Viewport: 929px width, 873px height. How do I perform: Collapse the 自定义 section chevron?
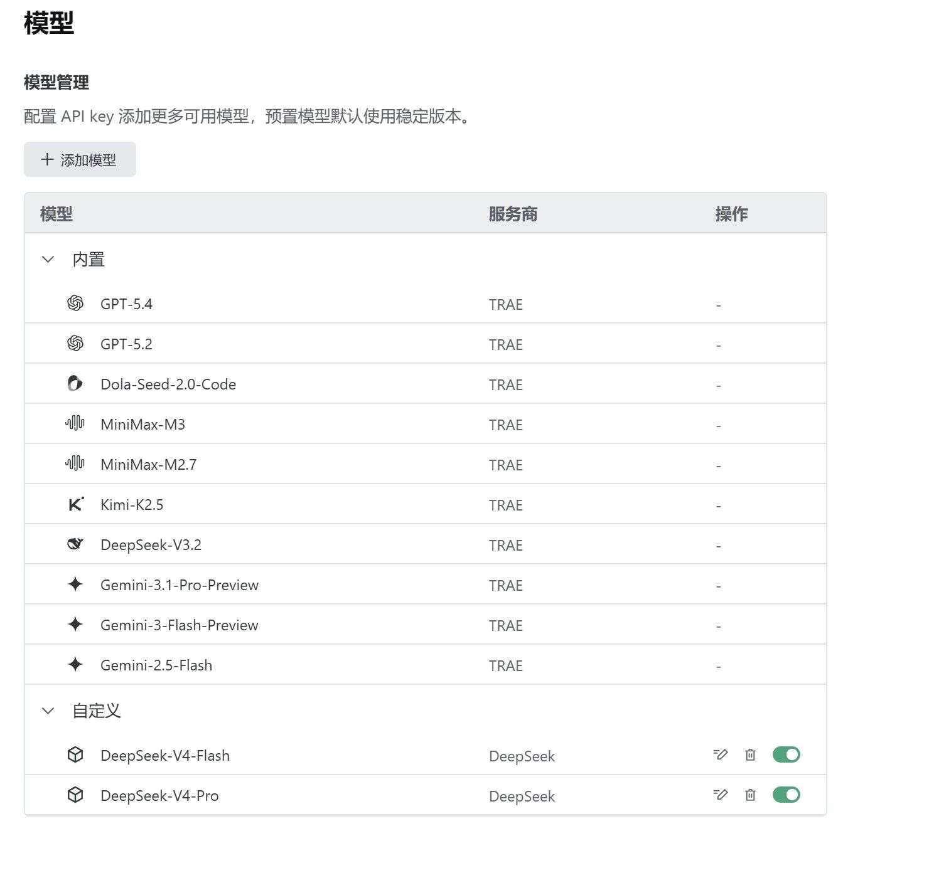click(x=48, y=711)
